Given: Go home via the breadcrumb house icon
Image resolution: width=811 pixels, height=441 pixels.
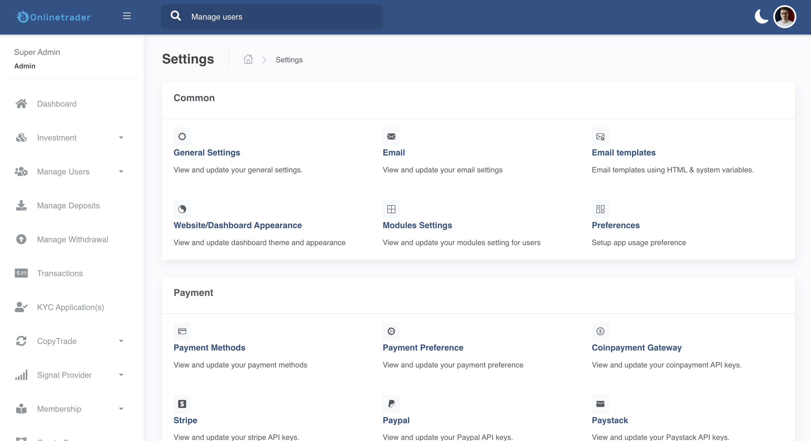Looking at the screenshot, I should (x=248, y=59).
